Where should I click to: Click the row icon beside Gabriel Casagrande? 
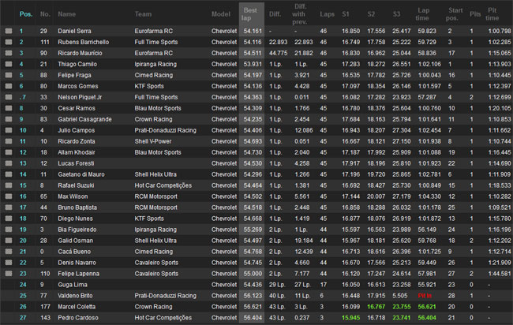9,119
